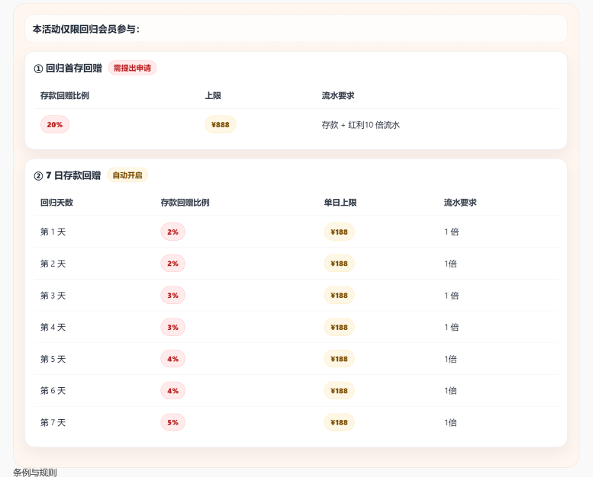
Task: Click the 1倍 value in 第 6 天 row
Action: [x=450, y=390]
